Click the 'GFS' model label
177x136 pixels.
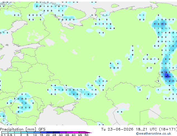pyautogui.click(x=42, y=129)
